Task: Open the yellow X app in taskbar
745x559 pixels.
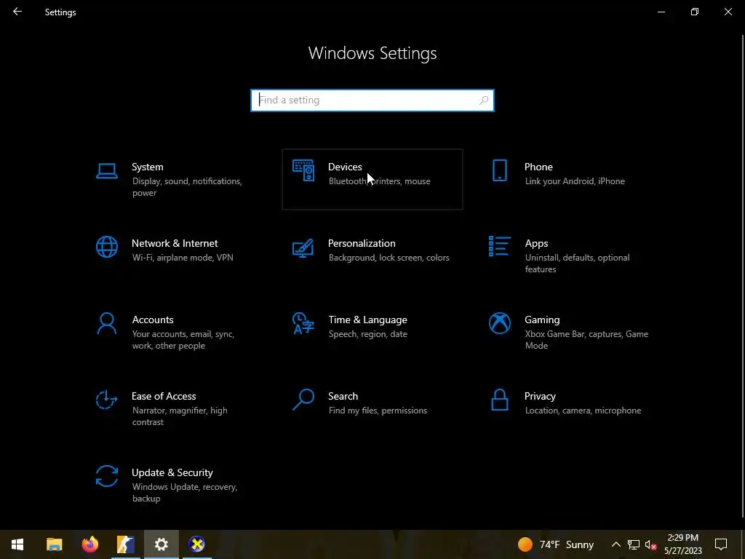Action: point(196,544)
